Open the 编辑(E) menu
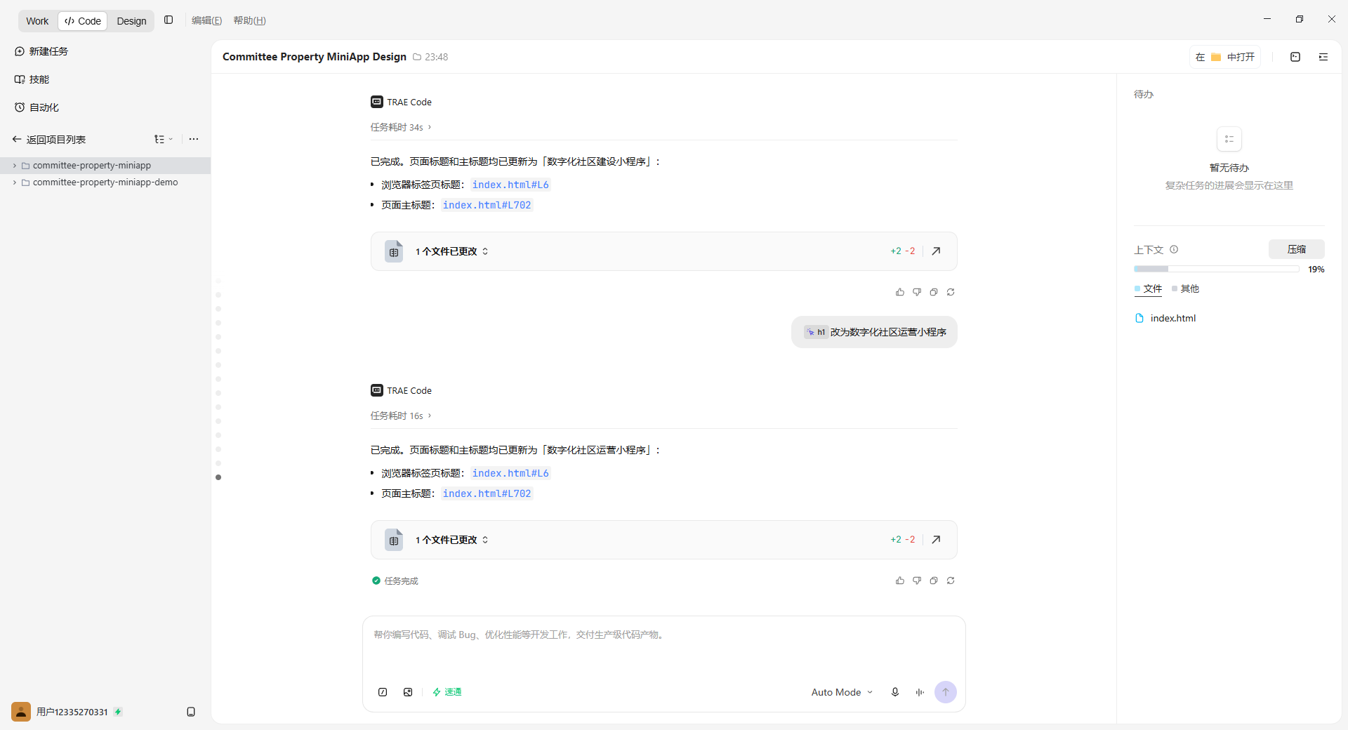The height and width of the screenshot is (730, 1348). [206, 20]
